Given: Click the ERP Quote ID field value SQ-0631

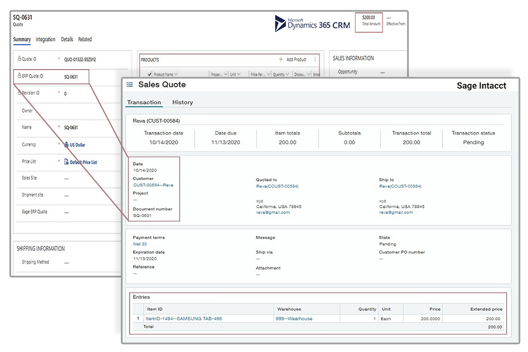Looking at the screenshot, I should [x=70, y=76].
